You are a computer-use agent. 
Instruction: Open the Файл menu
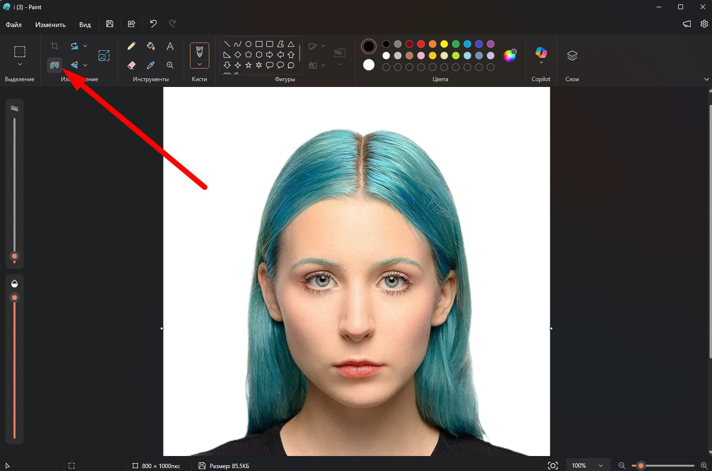14,24
